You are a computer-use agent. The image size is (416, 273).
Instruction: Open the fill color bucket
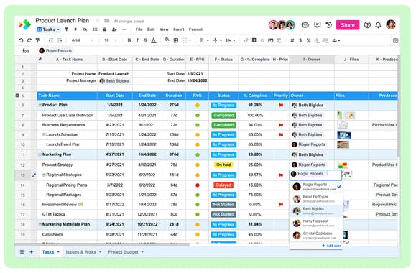(167, 40)
